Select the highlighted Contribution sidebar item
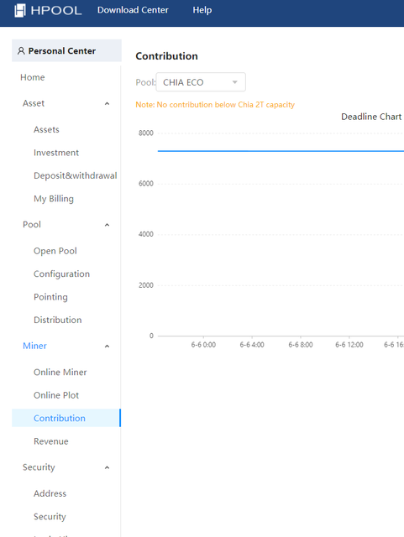Screen dimensions: 404x537 pos(66,418)
